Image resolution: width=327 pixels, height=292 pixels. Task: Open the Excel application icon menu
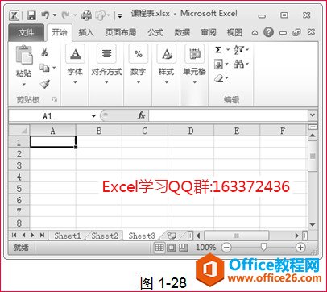coord(14,15)
